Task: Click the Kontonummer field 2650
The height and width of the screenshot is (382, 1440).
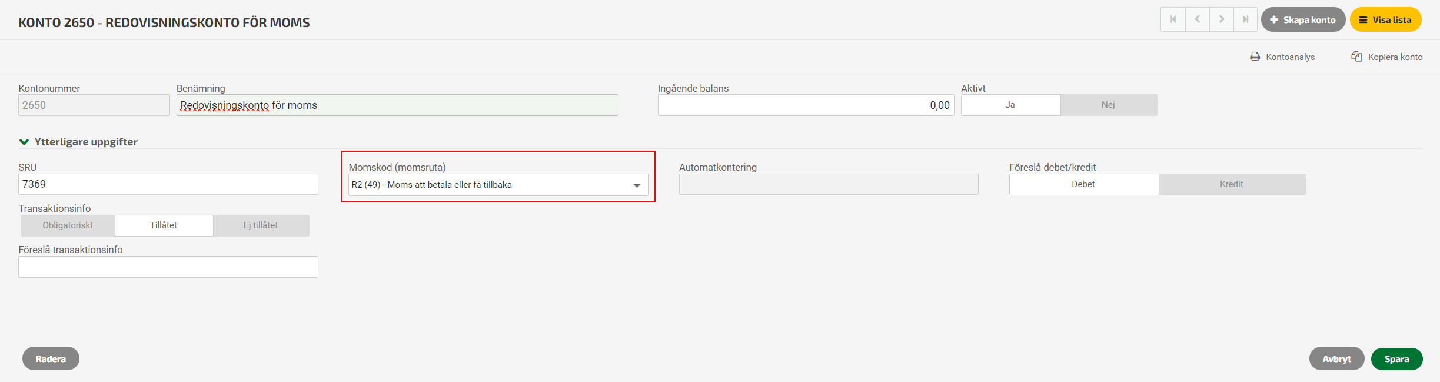Action: point(94,105)
